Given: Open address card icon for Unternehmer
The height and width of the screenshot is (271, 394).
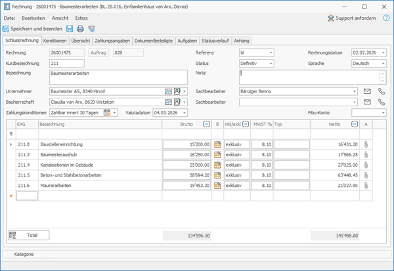Looking at the screenshot, I should [168, 91].
